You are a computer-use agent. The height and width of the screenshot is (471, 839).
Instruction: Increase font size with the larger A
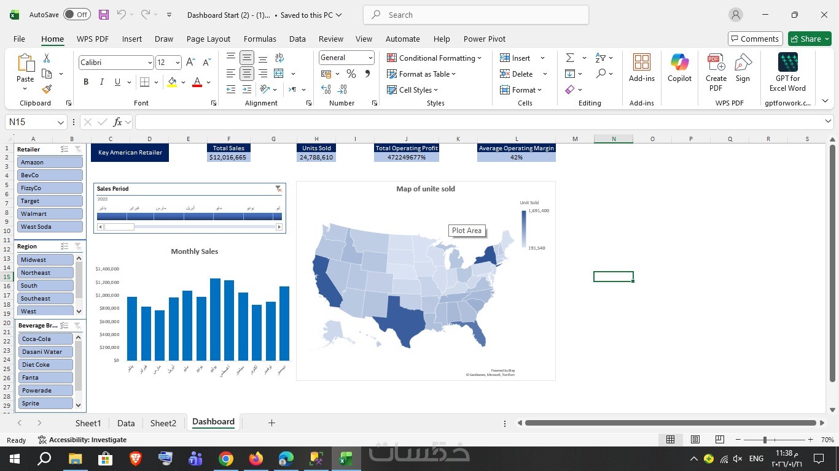click(x=190, y=62)
